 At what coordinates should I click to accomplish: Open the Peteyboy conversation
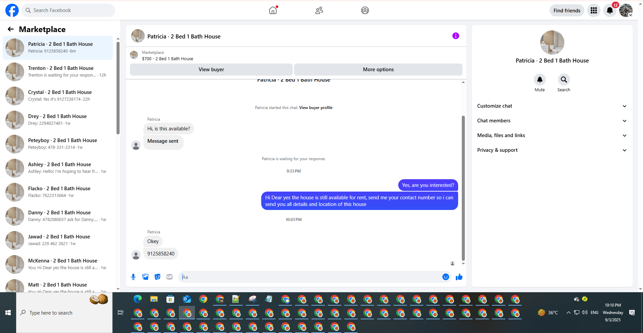coord(58,144)
